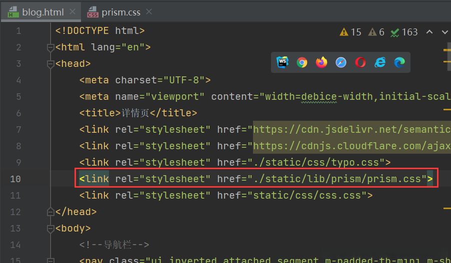Viewport: 451px width, 263px height.
Task: Go to previous highlighted error arrow
Action: coord(429,32)
